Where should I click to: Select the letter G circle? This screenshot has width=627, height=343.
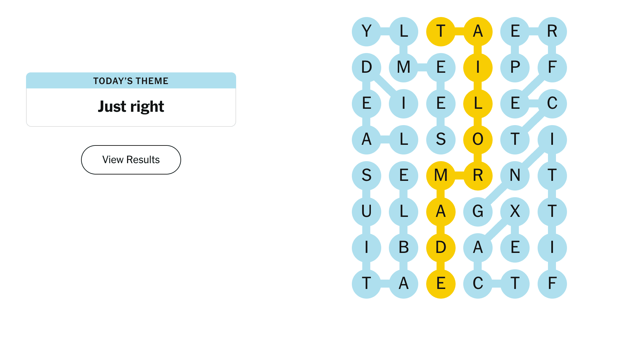tap(478, 212)
